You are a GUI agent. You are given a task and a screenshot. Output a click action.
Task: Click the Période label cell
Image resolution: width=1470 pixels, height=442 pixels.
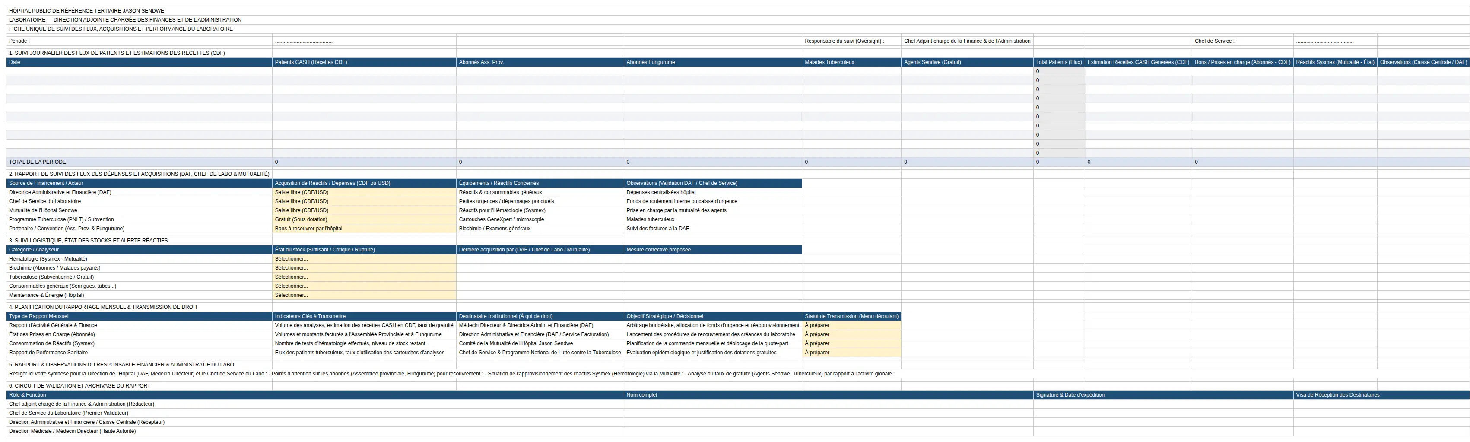(139, 41)
